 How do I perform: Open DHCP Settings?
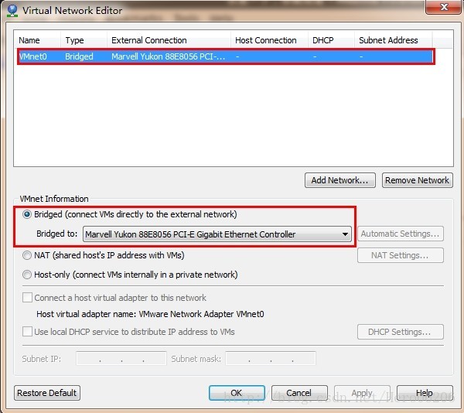point(401,332)
